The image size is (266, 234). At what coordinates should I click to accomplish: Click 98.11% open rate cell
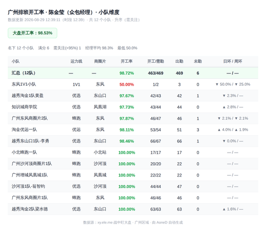(x=127, y=130)
